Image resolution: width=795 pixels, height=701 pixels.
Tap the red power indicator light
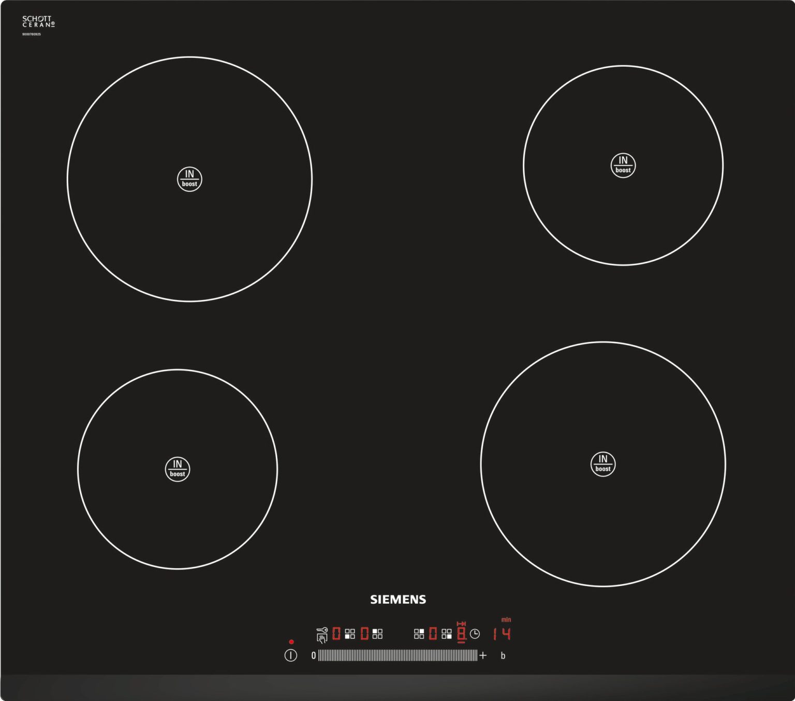point(291,642)
